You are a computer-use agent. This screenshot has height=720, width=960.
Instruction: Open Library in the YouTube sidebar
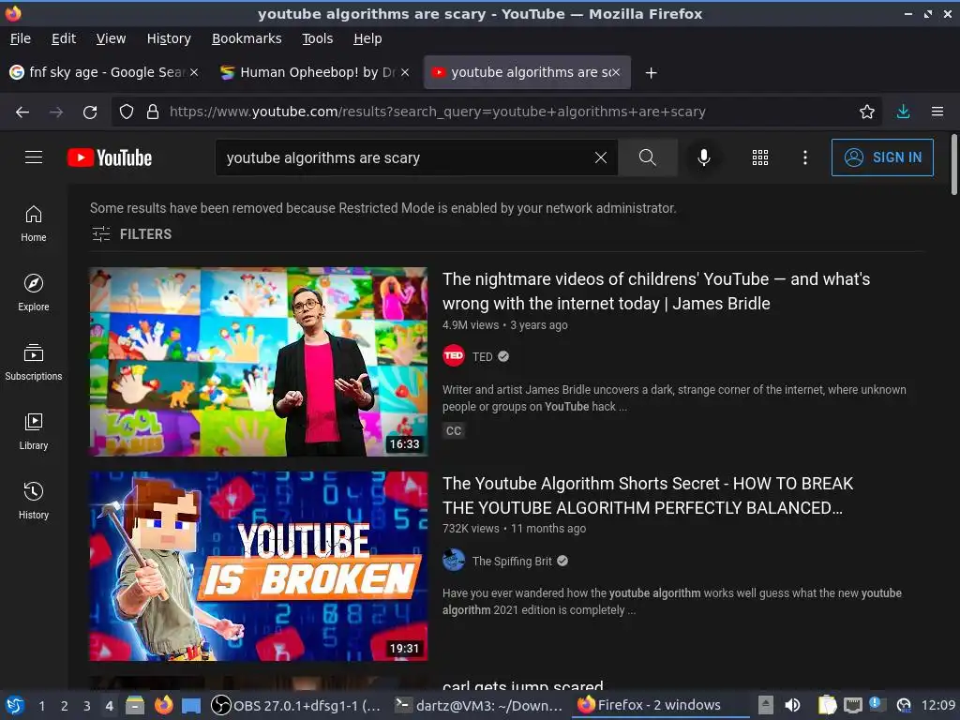tap(34, 431)
